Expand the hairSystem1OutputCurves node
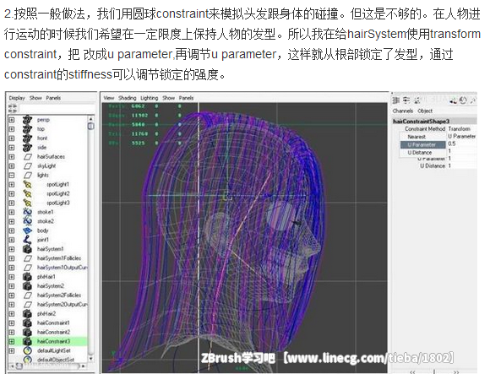The image size is (490, 374). click(12, 268)
